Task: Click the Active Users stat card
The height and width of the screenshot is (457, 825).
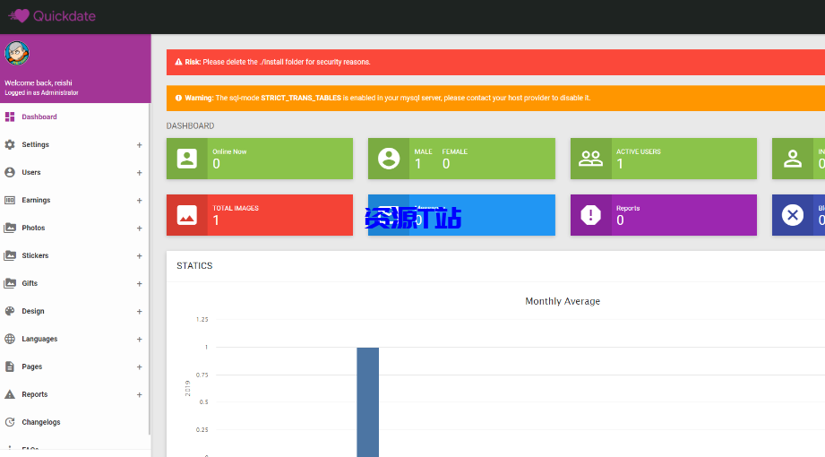Action: pos(663,159)
